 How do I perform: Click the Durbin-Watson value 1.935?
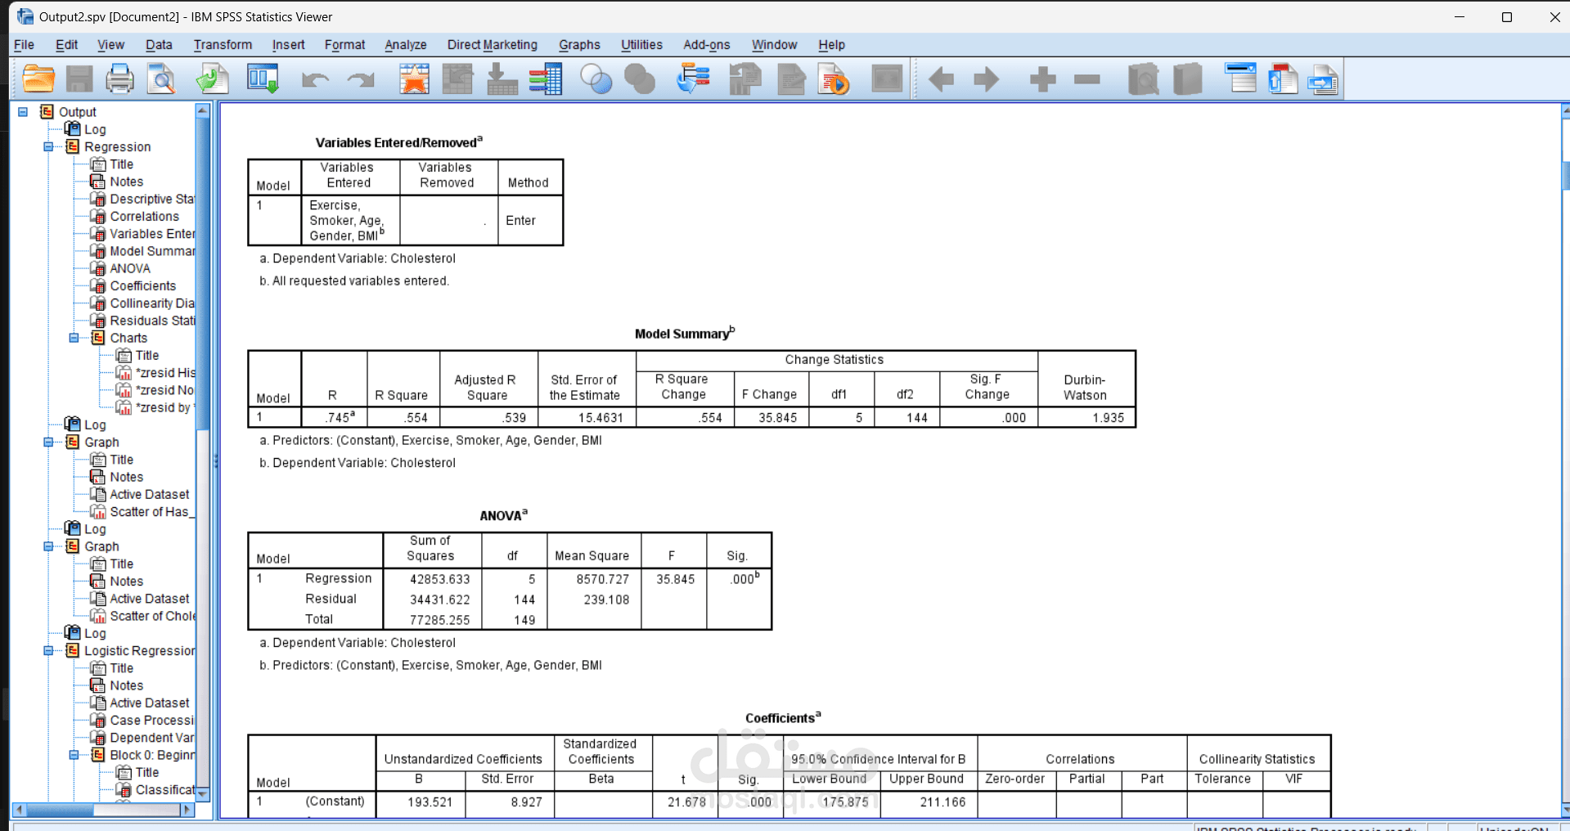click(1109, 418)
